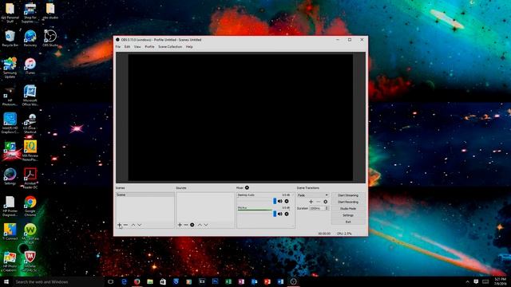Click Start Recording button
The image size is (511, 287).
coord(348,202)
